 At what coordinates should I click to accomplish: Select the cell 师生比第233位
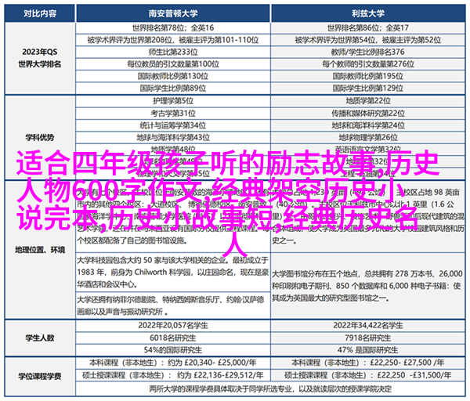(x=173, y=52)
